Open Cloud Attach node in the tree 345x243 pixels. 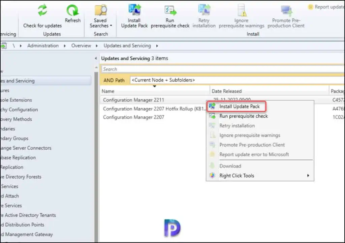point(9,196)
